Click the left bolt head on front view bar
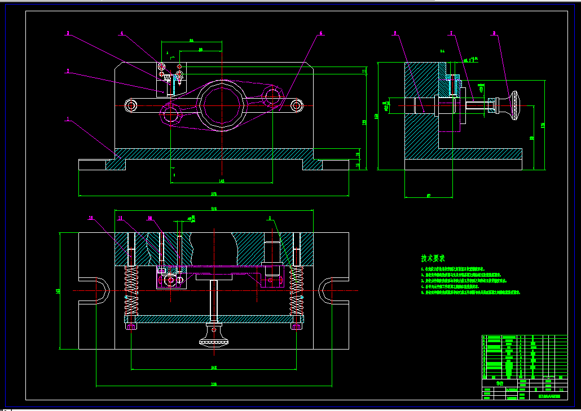Image resolution: width=581 pixels, height=411 pixels. [x=131, y=105]
